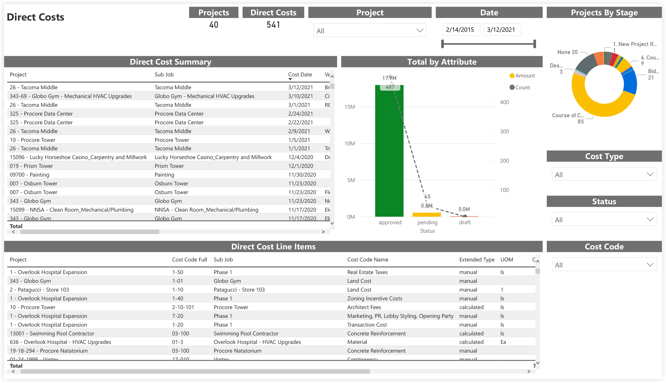Select line item Zoning Incentive Costs

[271, 298]
